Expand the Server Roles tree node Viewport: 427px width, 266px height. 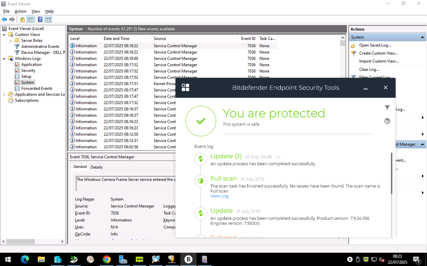11,40
